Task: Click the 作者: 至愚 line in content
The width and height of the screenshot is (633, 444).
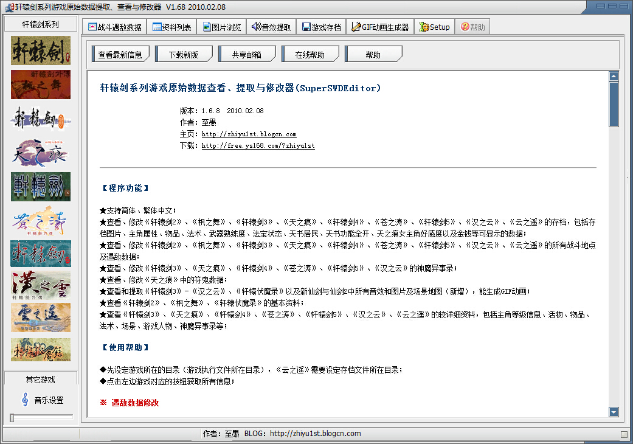Action: [x=198, y=122]
